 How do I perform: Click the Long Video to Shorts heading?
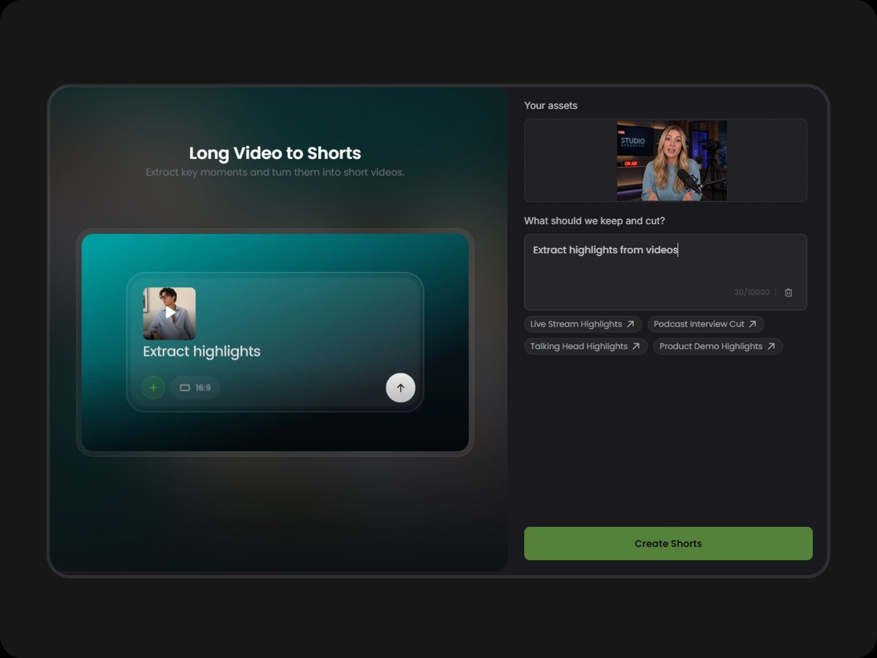275,153
